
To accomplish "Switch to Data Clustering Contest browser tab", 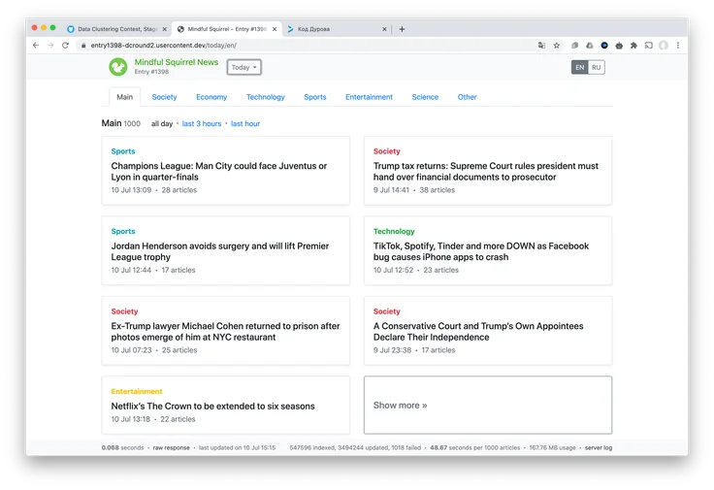I will tap(116, 29).
